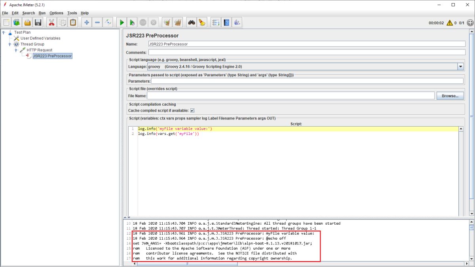475x267 pixels.
Task: Click the New test plan icon
Action: 6,23
